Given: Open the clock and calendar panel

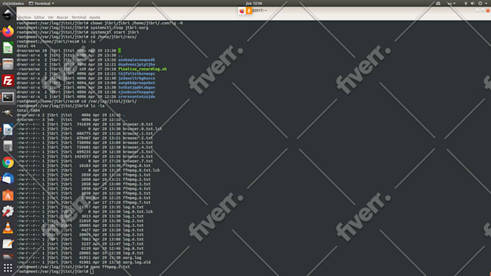Looking at the screenshot, I should pos(254,4).
